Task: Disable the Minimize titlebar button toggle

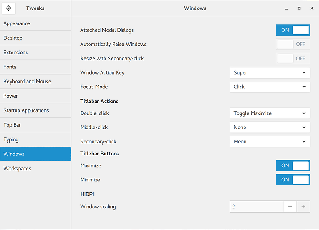Action: point(293,180)
